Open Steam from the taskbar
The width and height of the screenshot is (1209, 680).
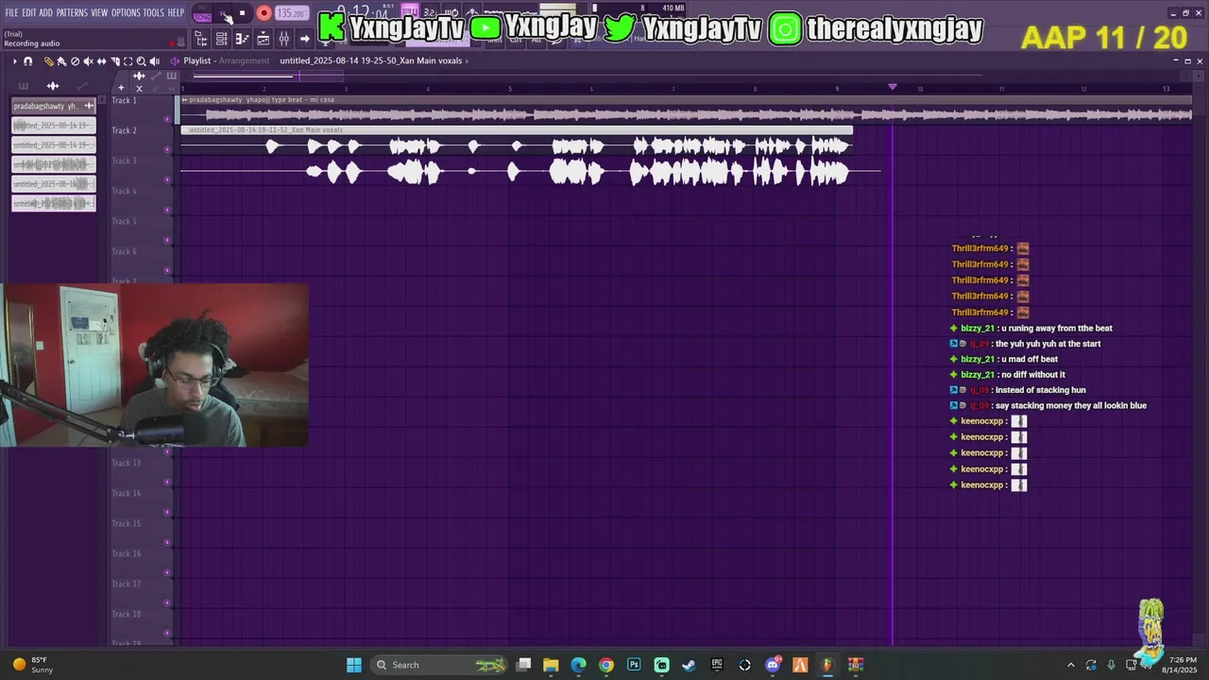point(690,665)
